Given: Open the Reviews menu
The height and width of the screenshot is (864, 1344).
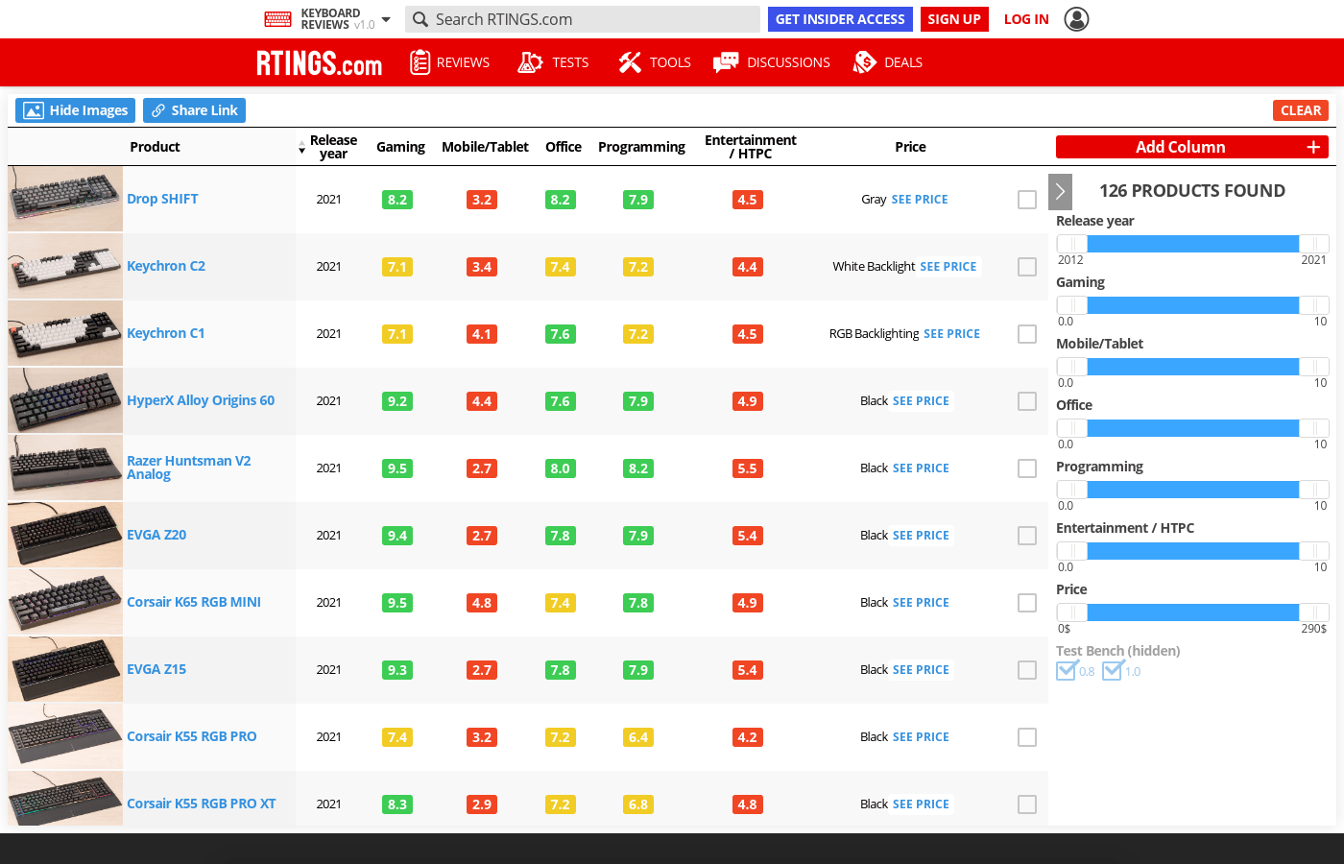Looking at the screenshot, I should click(450, 62).
